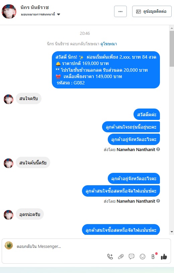The image size is (174, 273).
Task: Click the customer profile picture in header
Action: 9,11
